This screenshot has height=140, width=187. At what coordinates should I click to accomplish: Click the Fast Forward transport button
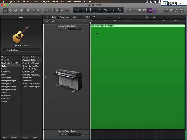click(x=52, y=10)
